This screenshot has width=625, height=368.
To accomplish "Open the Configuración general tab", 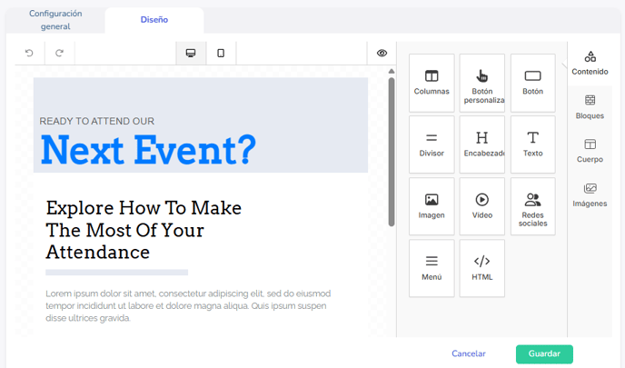I will tap(55, 20).
